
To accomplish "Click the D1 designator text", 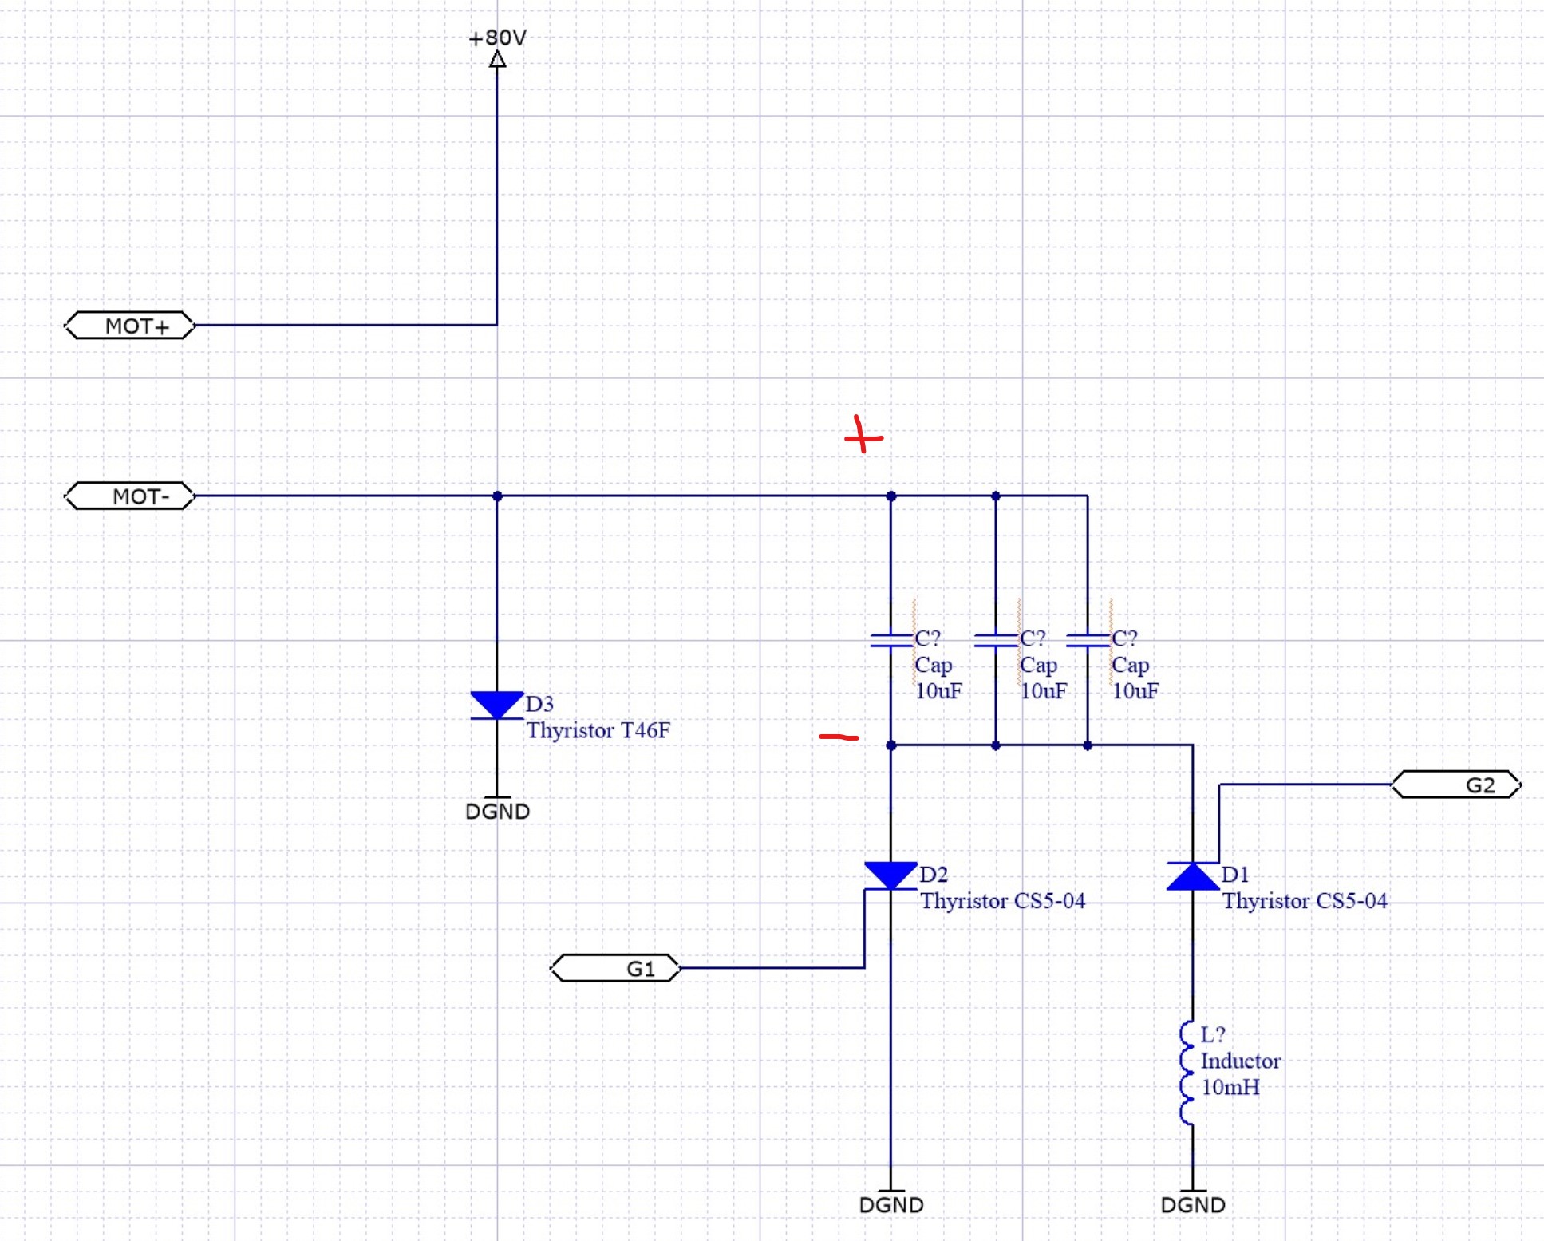I will [1235, 875].
